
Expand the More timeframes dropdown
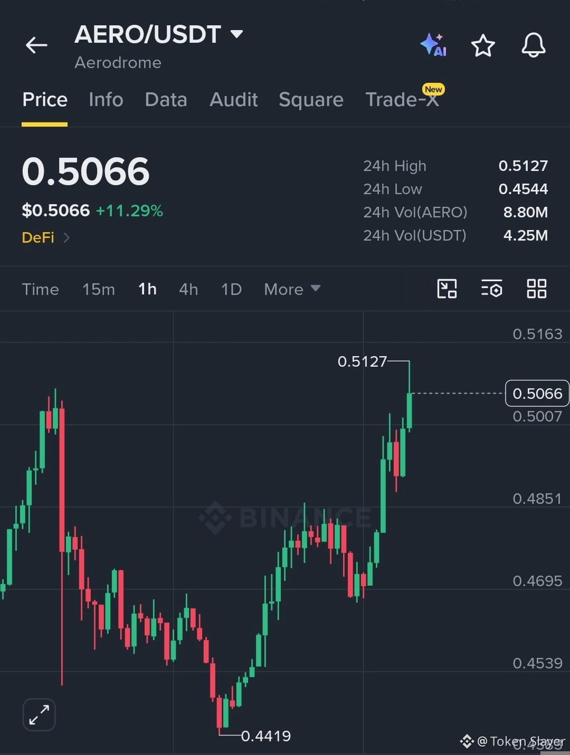tap(292, 289)
